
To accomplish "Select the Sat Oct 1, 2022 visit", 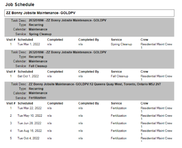I will click(x=28, y=76).
